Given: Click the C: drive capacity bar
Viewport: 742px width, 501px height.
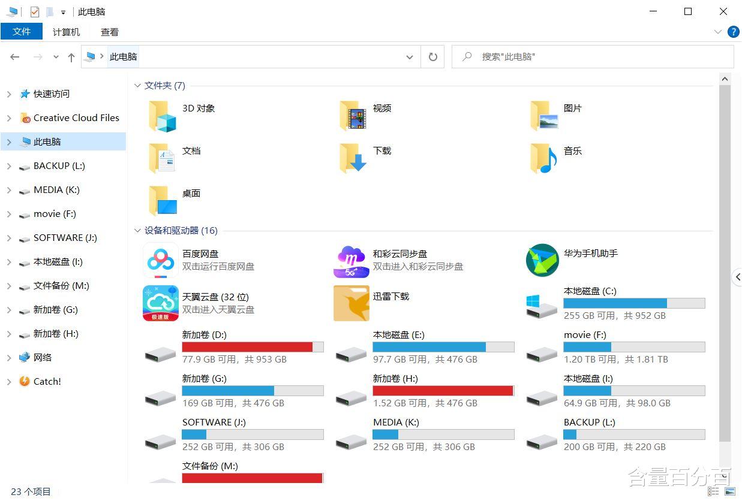Looking at the screenshot, I should coord(634,303).
